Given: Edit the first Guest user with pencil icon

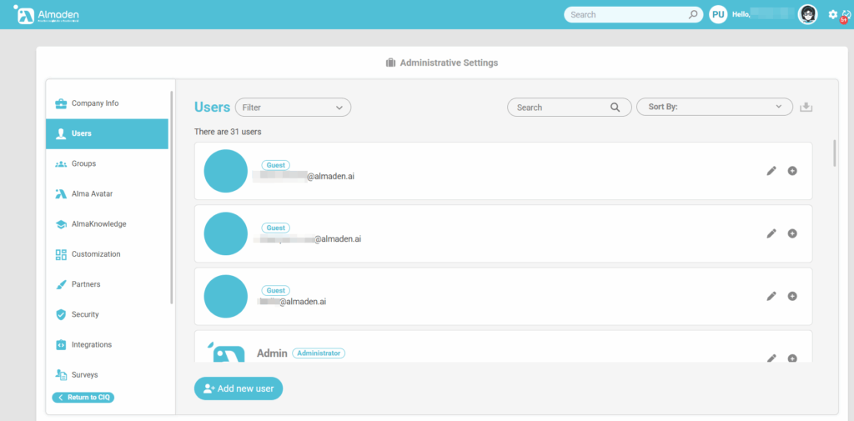Looking at the screenshot, I should 771,171.
